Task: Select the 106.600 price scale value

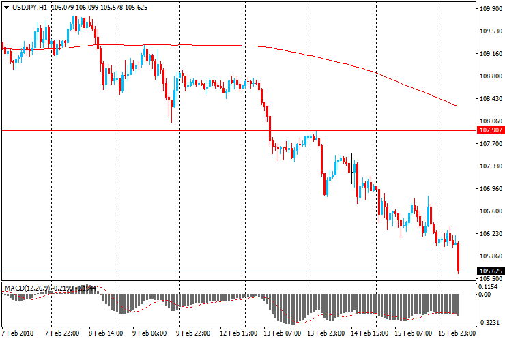Action: [491, 211]
